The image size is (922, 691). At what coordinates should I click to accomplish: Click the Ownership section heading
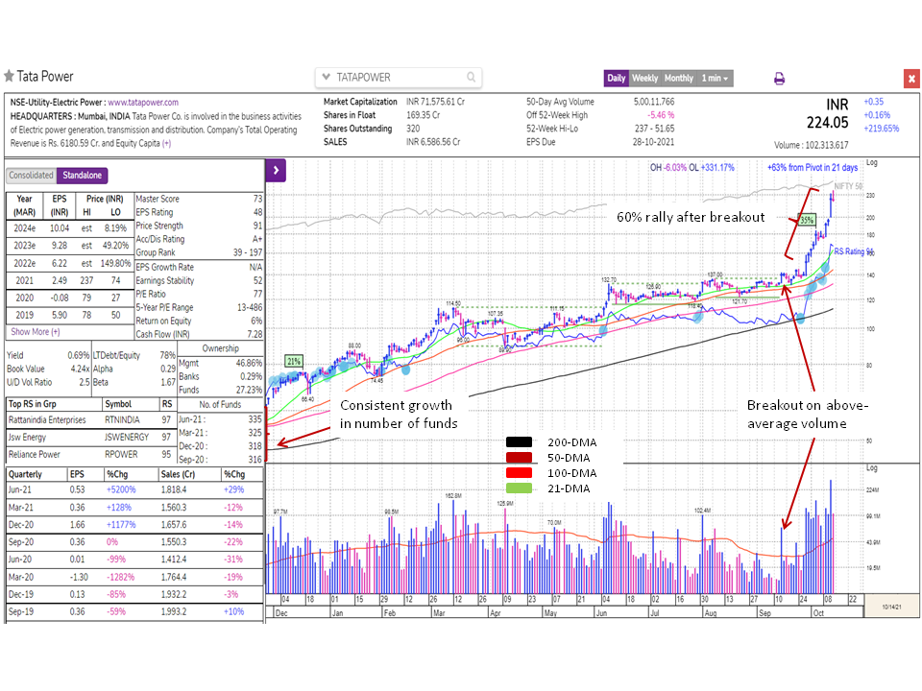221,348
